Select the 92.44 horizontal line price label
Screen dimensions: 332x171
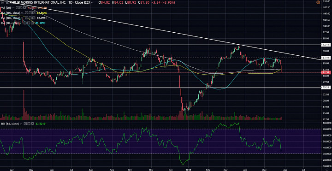326,45
